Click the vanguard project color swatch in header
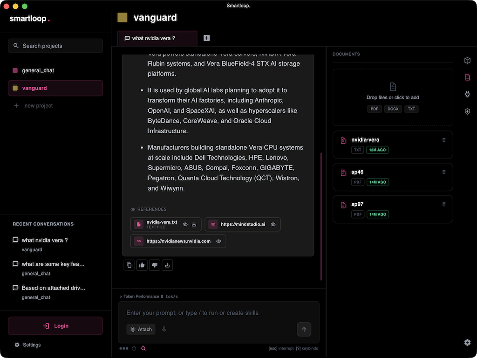This screenshot has height=358, width=477. (x=123, y=18)
